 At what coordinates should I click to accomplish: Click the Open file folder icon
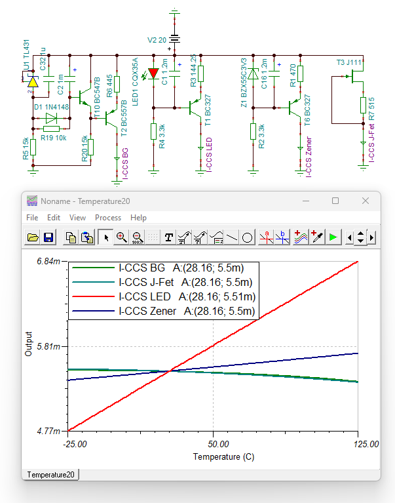pos(33,237)
